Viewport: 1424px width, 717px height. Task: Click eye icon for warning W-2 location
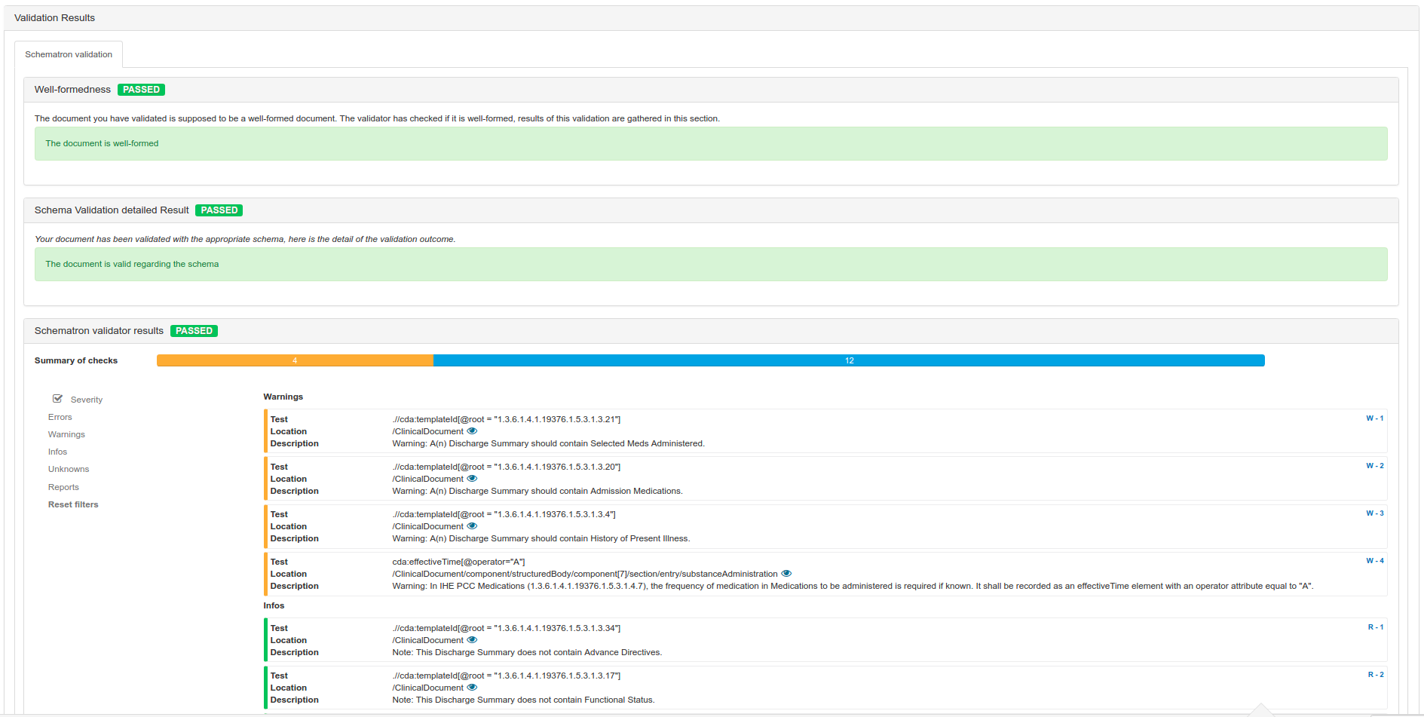coord(472,479)
